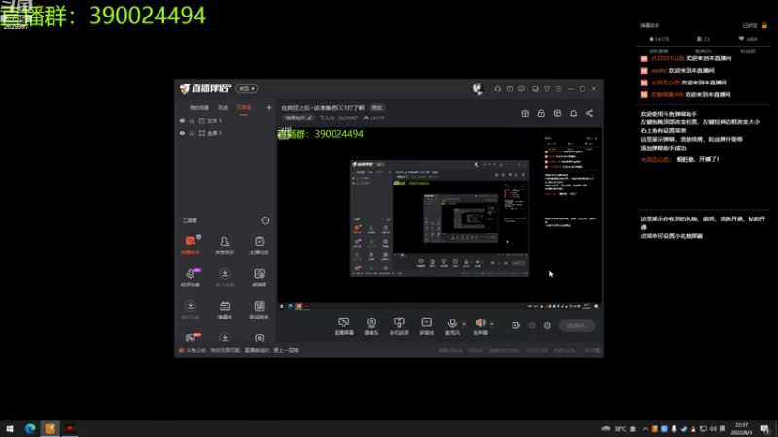Viewport: 778px width, 437px height.
Task: Open the box icon left of the bell
Action: click(x=557, y=113)
